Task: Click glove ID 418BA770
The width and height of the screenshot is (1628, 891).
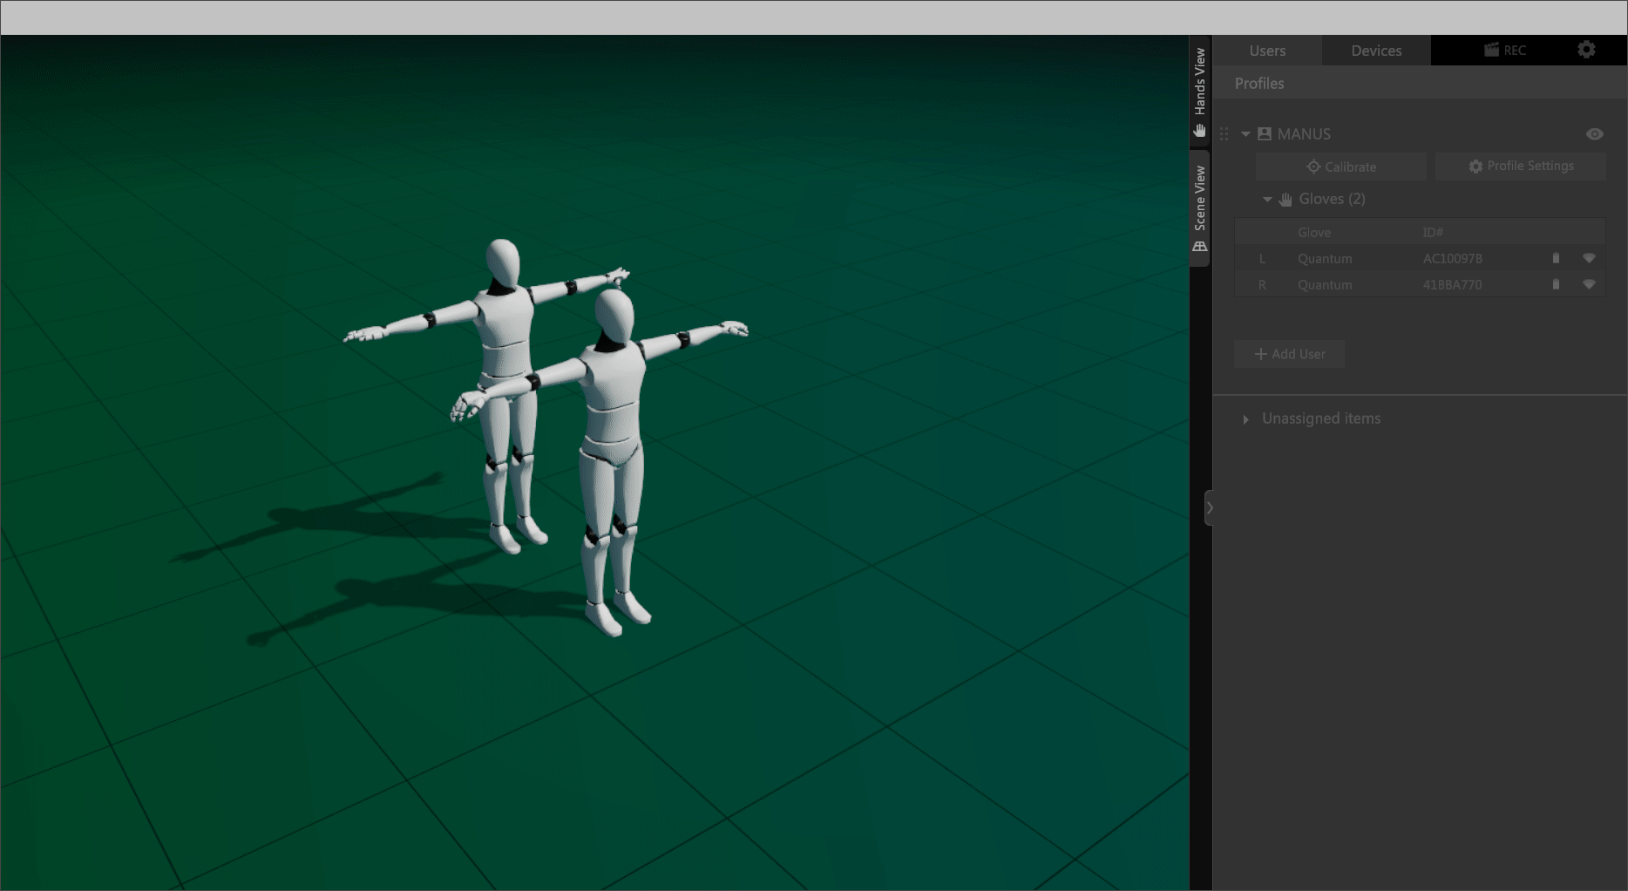Action: tap(1452, 285)
